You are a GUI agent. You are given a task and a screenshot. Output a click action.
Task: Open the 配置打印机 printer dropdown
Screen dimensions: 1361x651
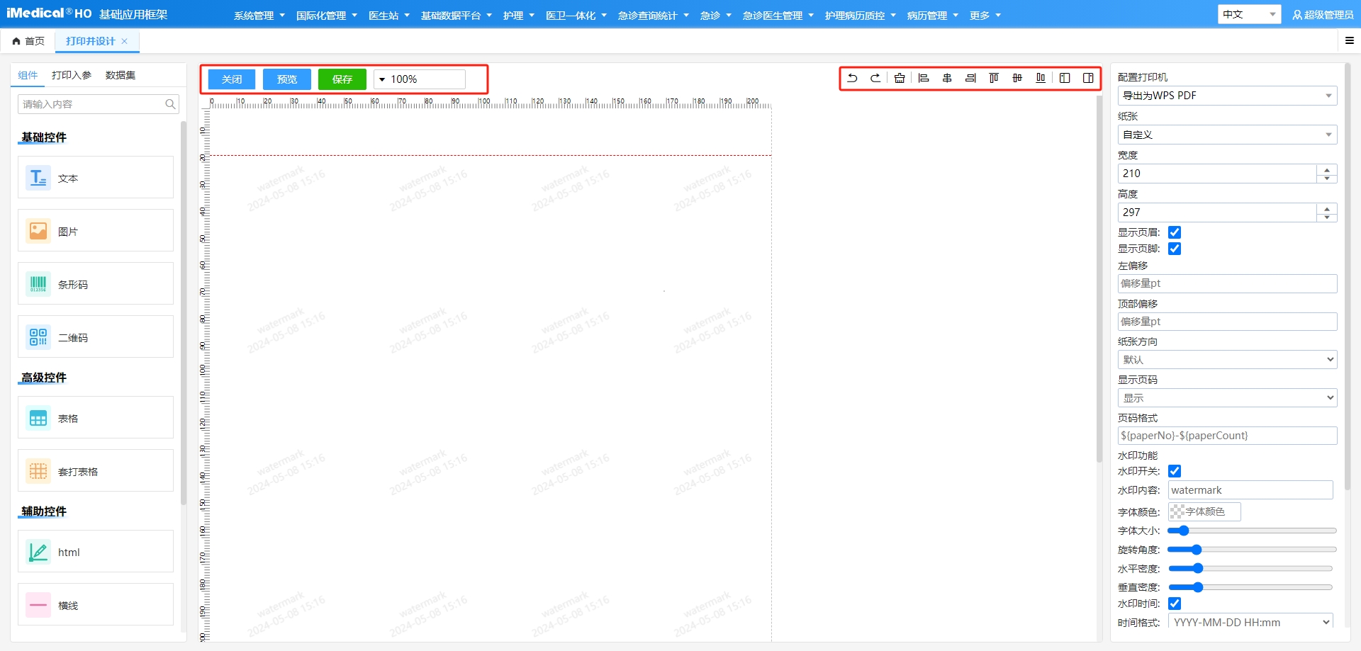pos(1226,96)
